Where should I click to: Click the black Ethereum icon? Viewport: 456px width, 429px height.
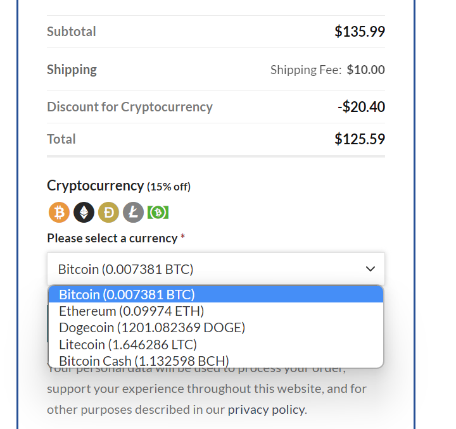(84, 213)
